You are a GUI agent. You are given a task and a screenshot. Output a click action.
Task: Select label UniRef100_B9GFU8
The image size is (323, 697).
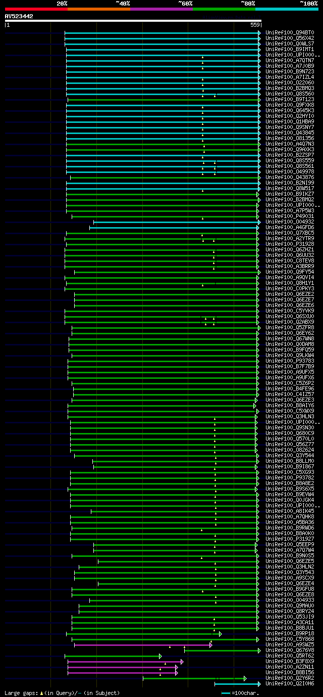290,589
